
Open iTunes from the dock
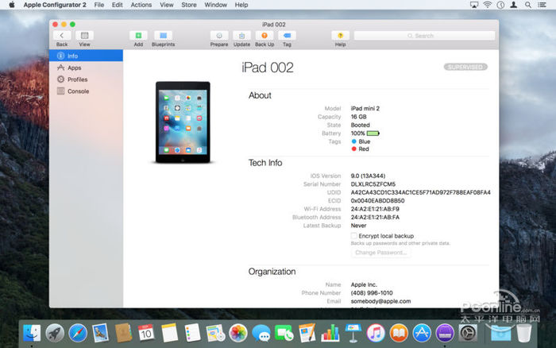tap(376, 334)
